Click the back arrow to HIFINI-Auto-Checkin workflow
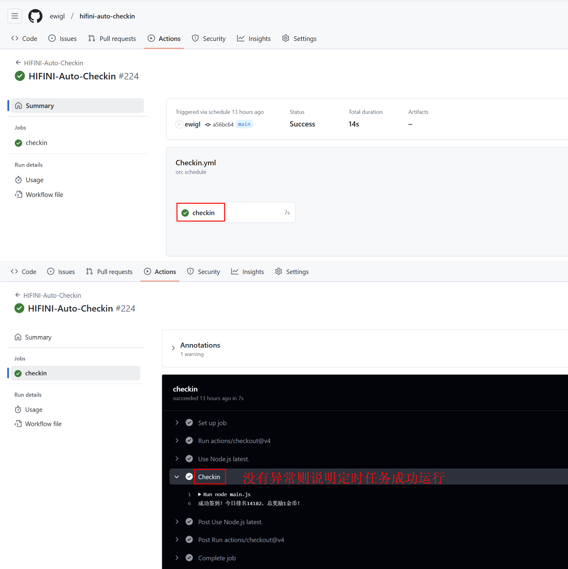This screenshot has width=568, height=569. coord(18,63)
